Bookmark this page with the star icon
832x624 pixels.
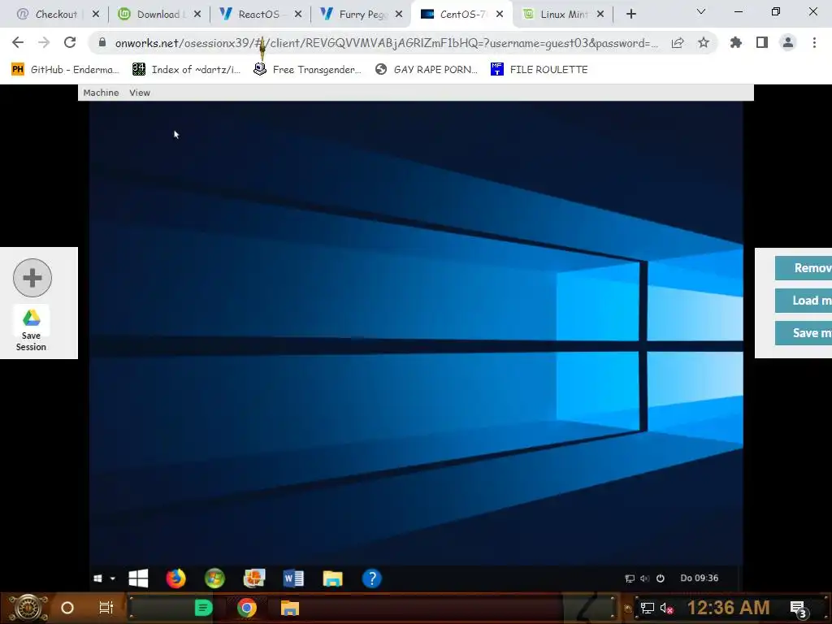point(704,42)
